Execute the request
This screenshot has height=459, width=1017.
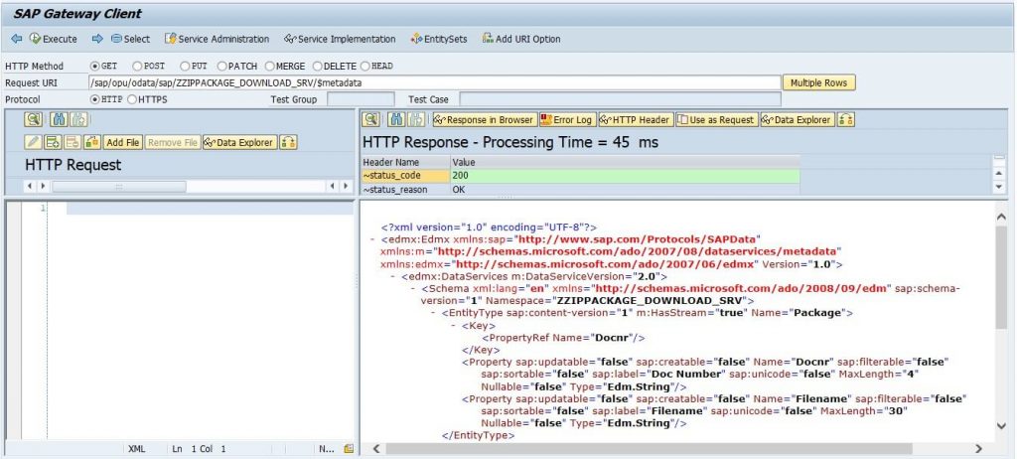(x=54, y=39)
